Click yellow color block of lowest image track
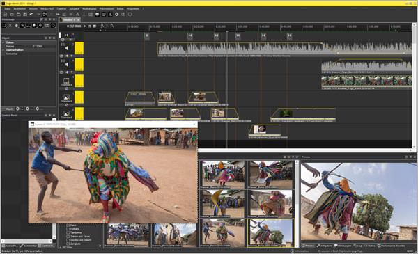The width and height of the screenshot is (418, 254). tap(79, 113)
